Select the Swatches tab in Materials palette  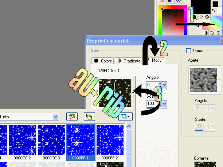[x=178, y=1]
